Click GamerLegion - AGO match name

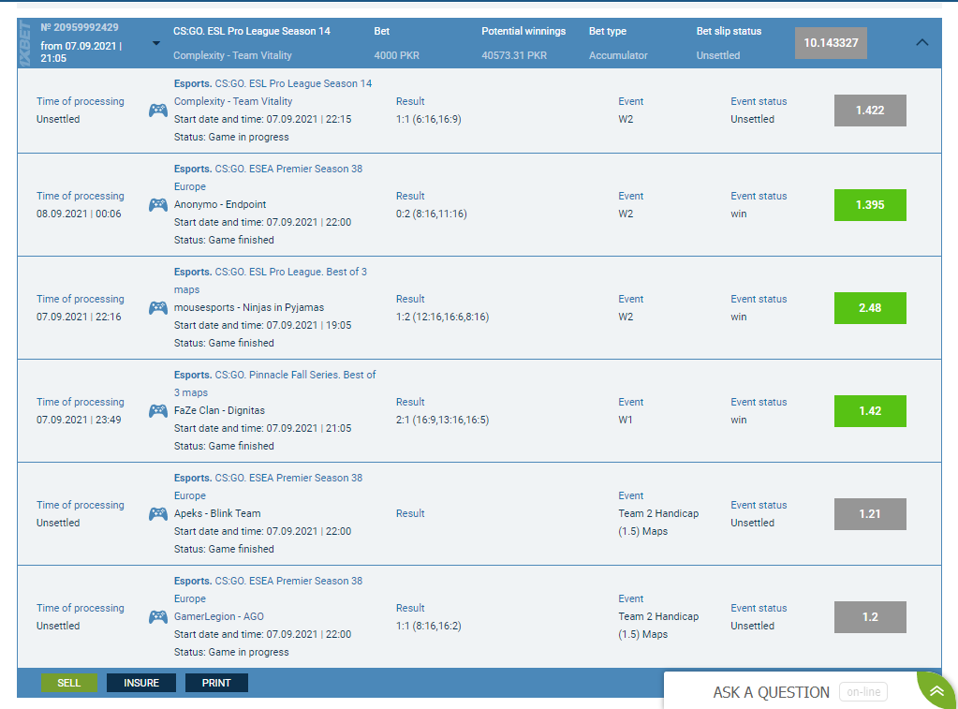(x=219, y=616)
